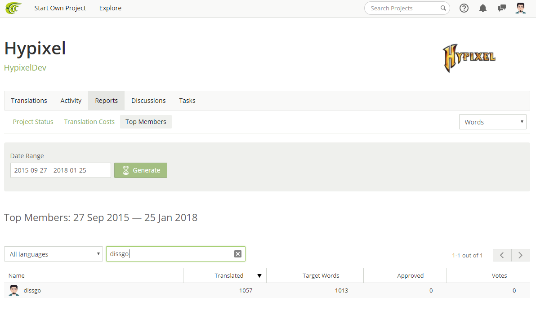Viewport: 536px width, 328px height.
Task: Go to next page of results
Action: pyautogui.click(x=521, y=255)
